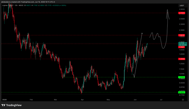This screenshot has width=189, height=109.
Task: Click the 2.5000 price axis value
Action: click(x=182, y=19)
